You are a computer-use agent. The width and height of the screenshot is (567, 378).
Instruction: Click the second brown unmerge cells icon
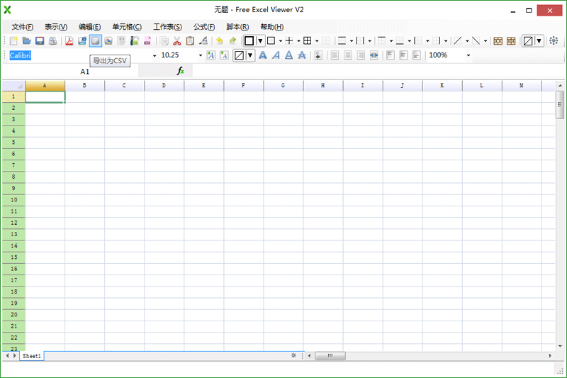click(x=511, y=41)
